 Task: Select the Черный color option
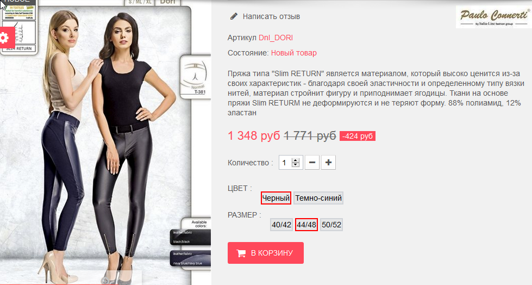[276, 198]
